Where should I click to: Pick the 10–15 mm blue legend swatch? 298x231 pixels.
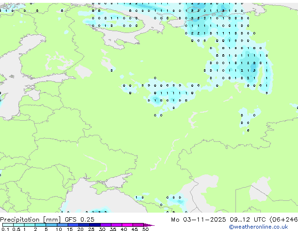pyautogui.click(x=62, y=225)
